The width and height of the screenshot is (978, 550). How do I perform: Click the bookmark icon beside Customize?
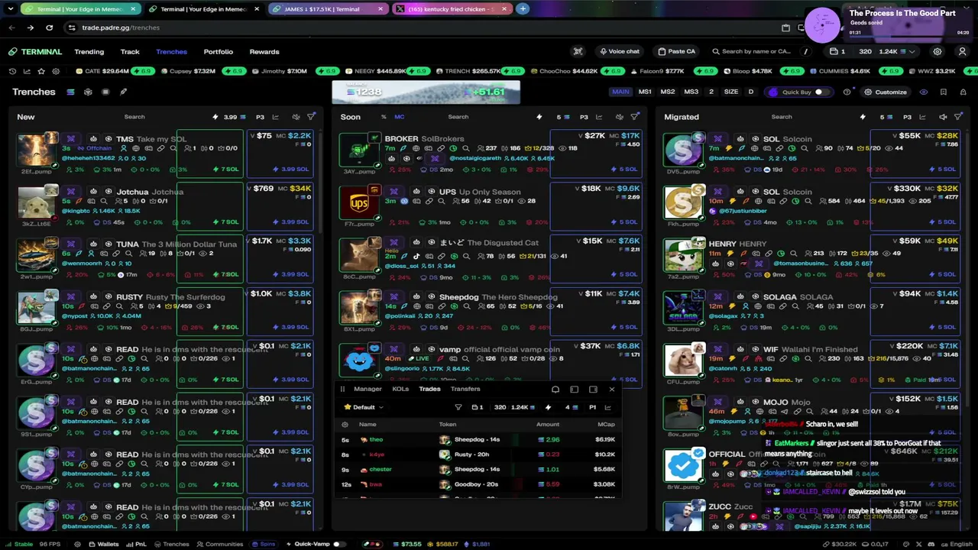(x=943, y=92)
